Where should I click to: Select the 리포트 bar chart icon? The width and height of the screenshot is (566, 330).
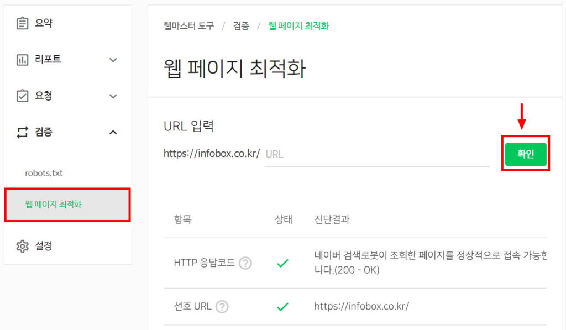pos(22,59)
